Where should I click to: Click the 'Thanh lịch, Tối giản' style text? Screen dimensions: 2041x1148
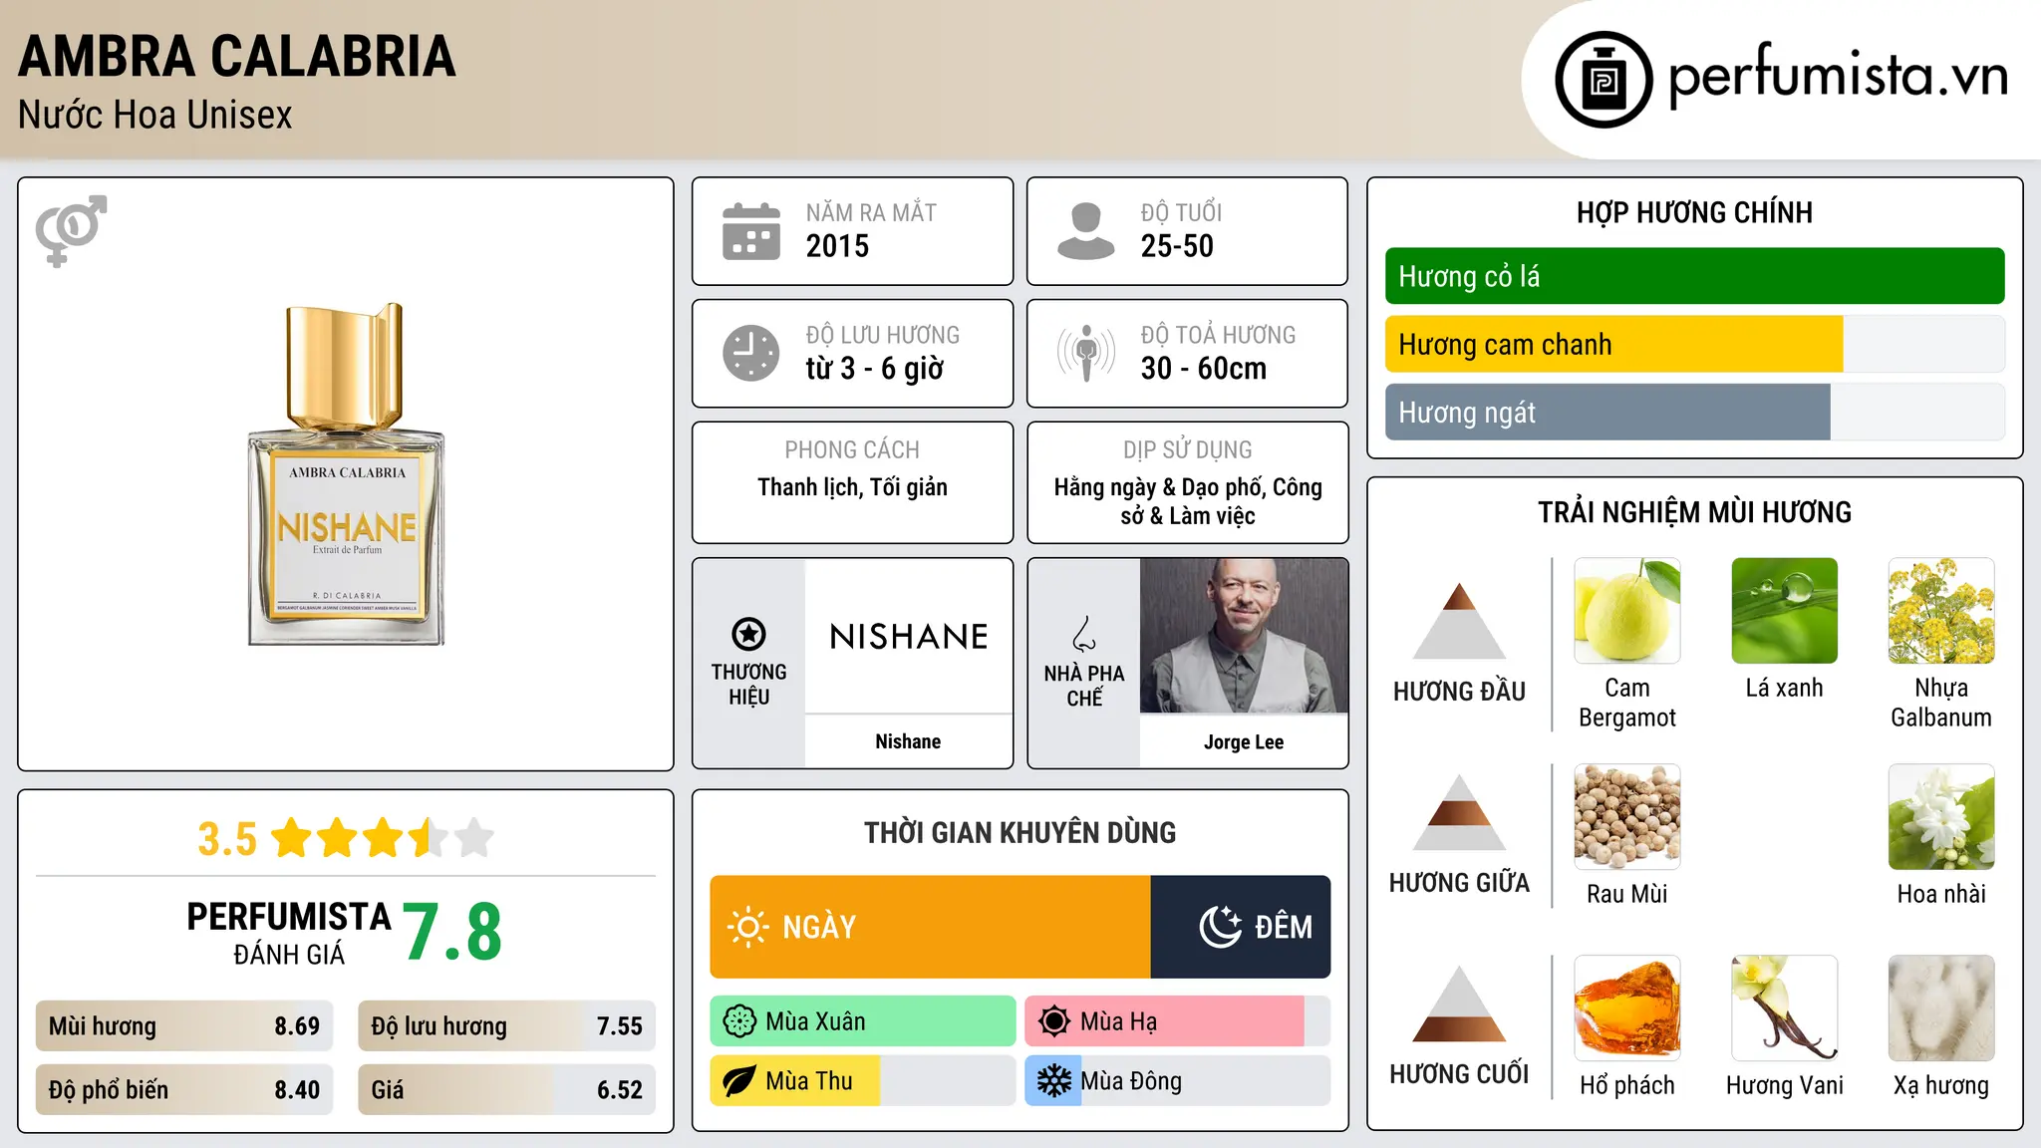852,487
